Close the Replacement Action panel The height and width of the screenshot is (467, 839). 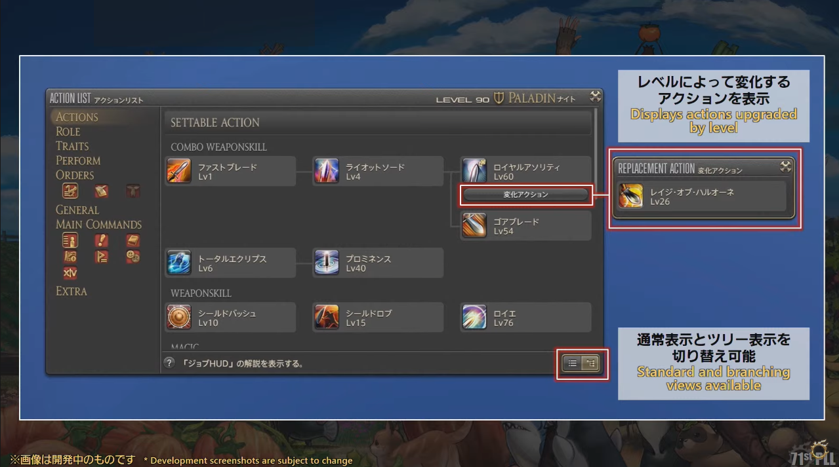[x=785, y=167]
